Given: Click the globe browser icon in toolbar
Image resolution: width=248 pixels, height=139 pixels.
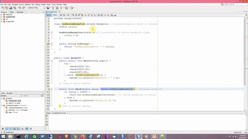Looking at the screenshot, I should 48,8.
